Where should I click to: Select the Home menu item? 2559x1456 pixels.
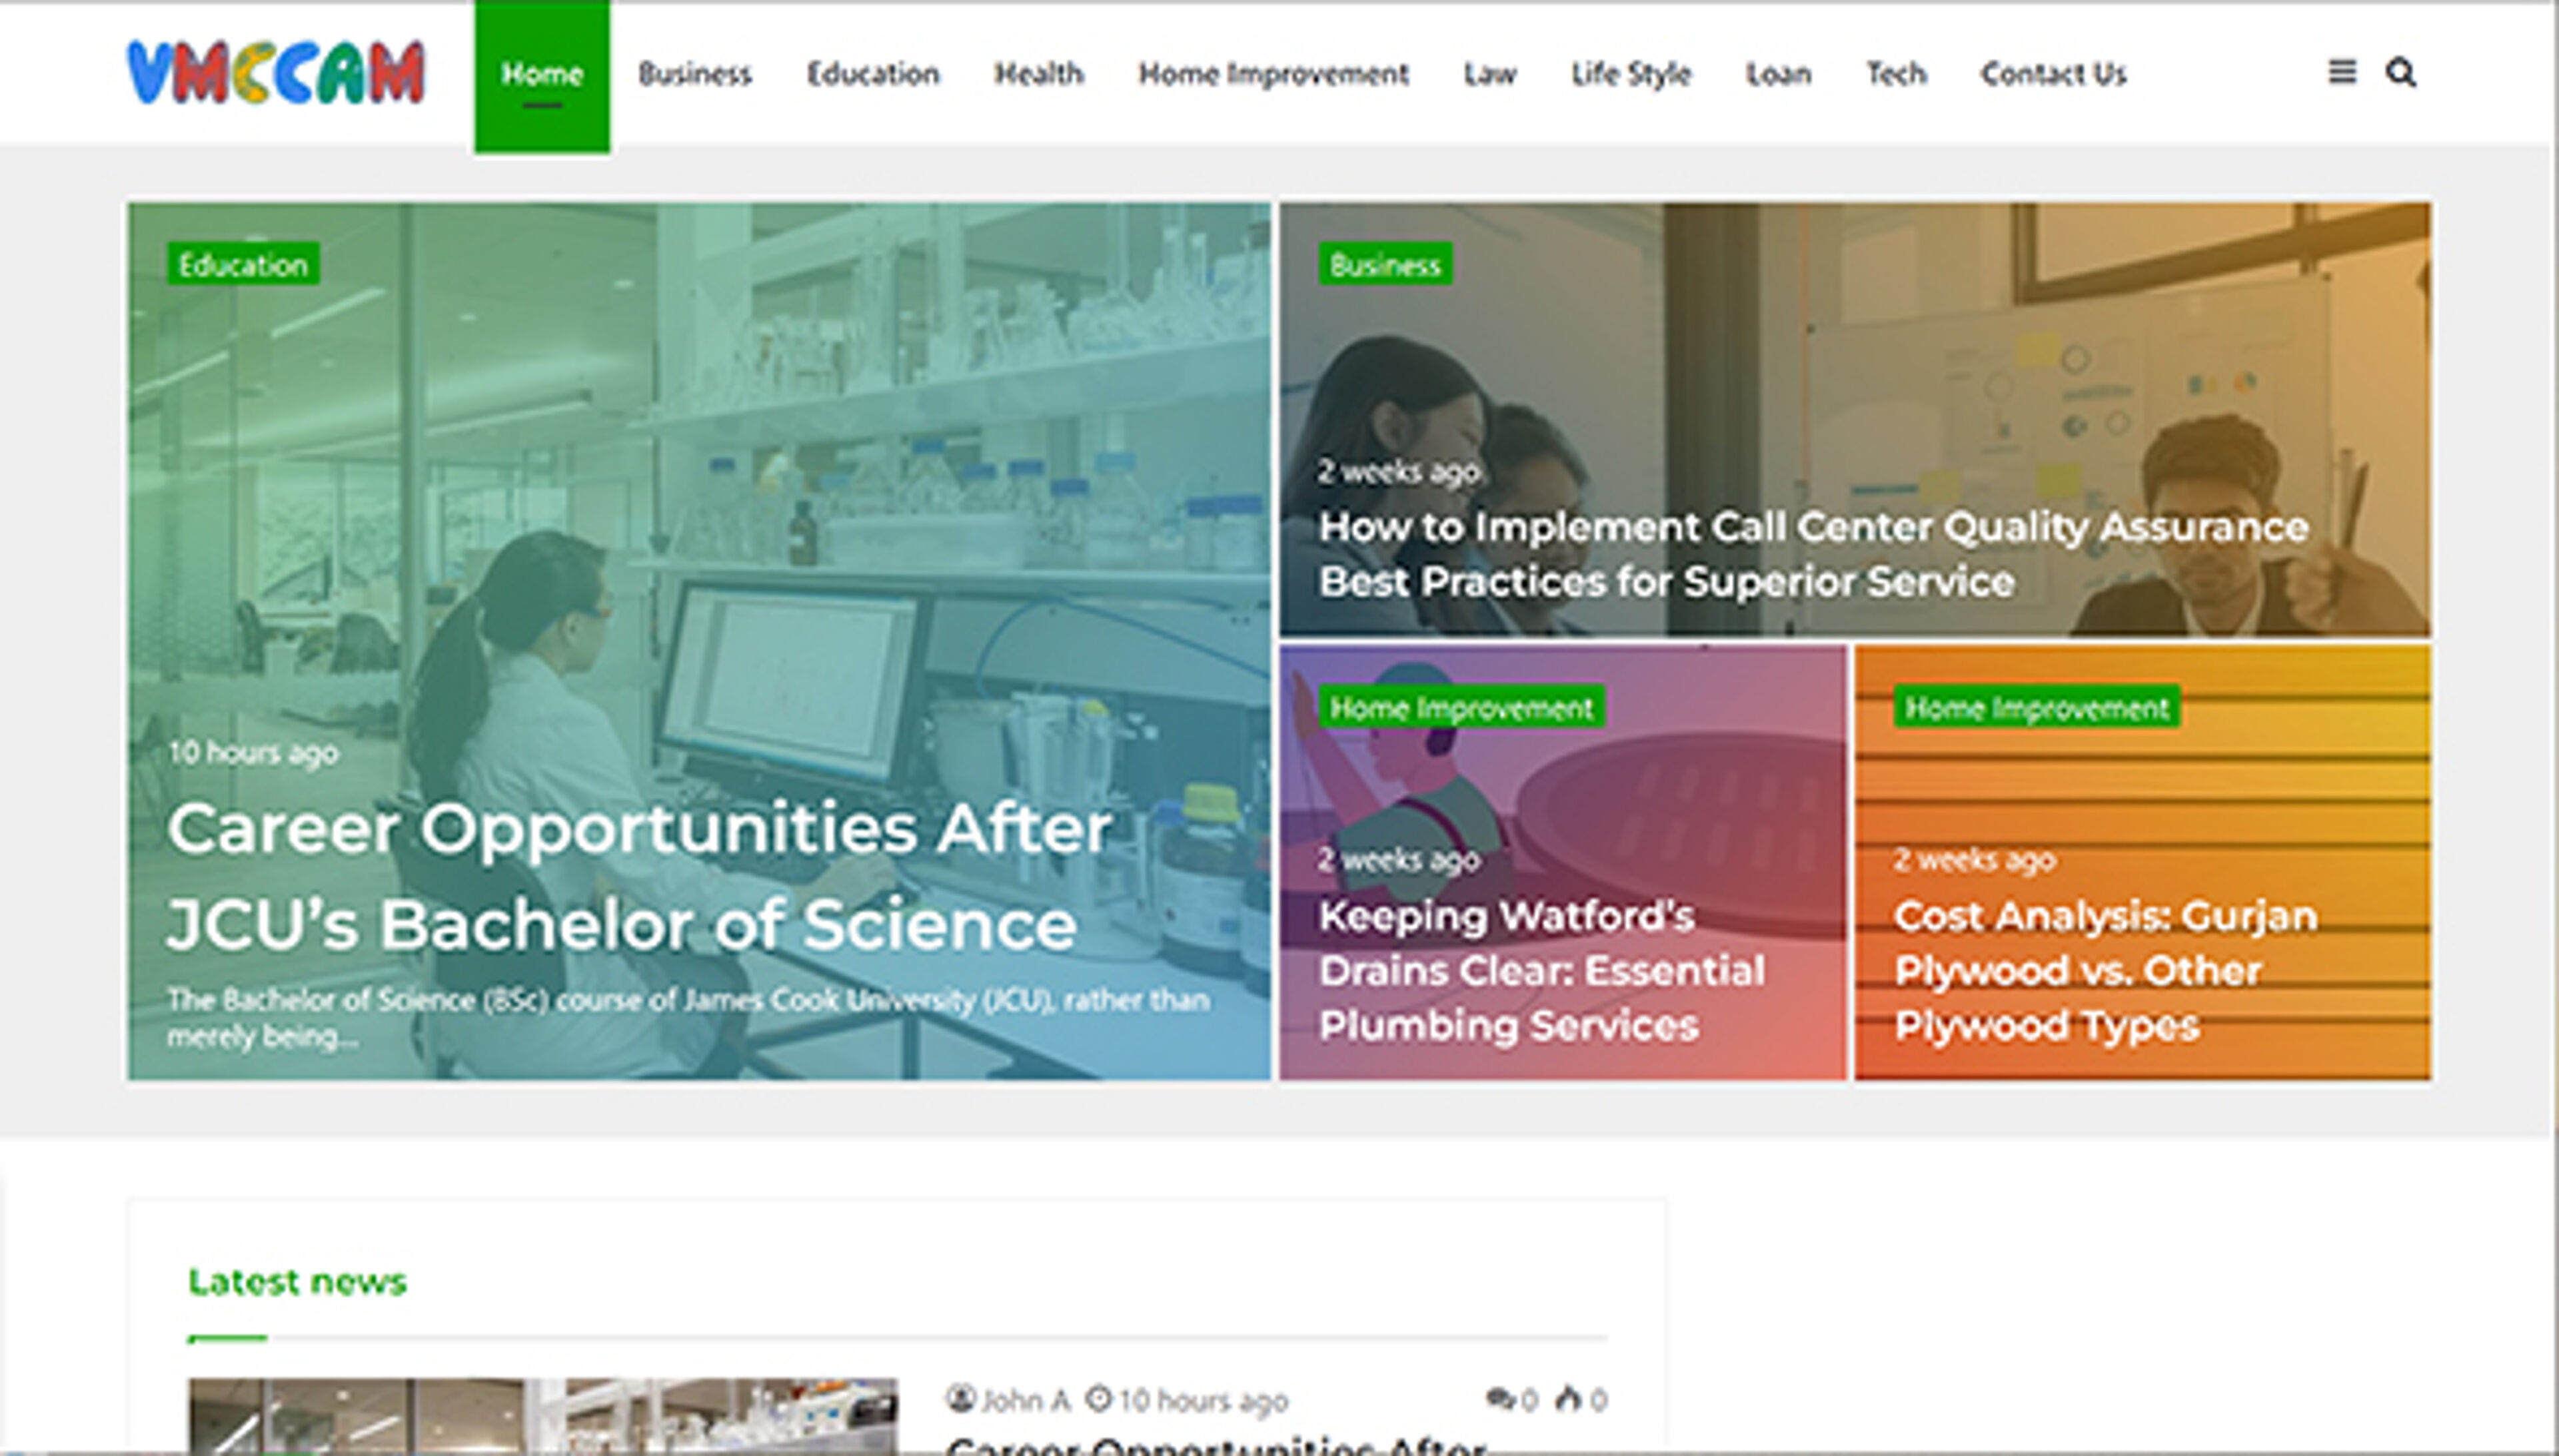coord(542,74)
